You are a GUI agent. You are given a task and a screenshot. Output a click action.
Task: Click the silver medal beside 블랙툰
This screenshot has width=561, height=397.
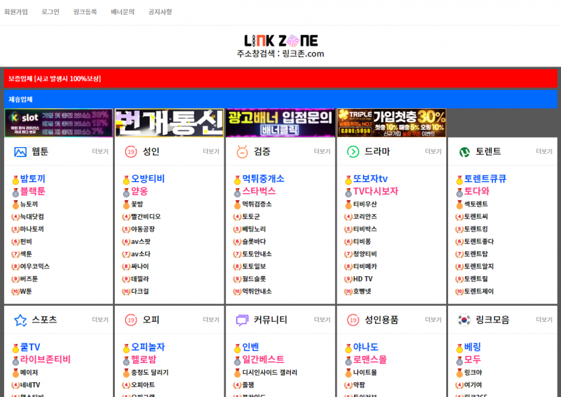click(15, 192)
